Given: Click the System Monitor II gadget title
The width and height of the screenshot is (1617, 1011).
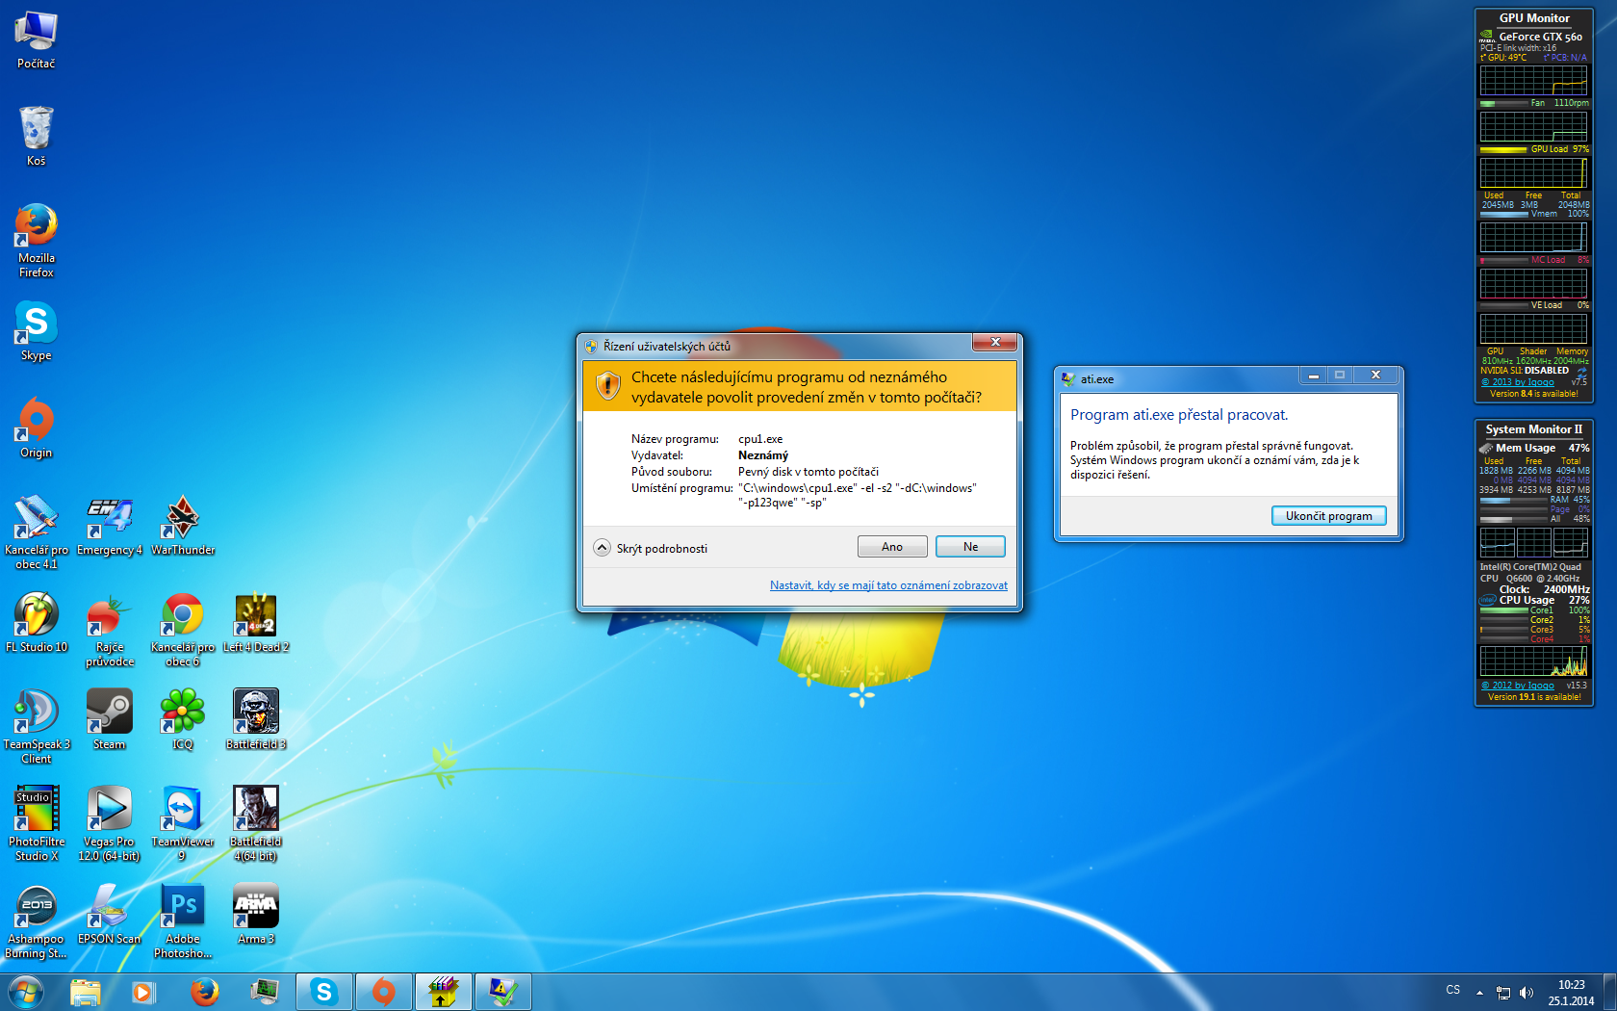Looking at the screenshot, I should [1534, 429].
